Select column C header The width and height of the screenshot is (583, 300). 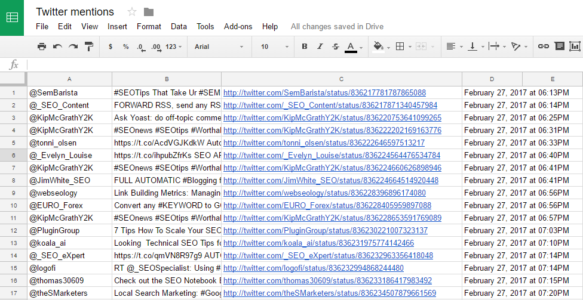tap(342, 79)
